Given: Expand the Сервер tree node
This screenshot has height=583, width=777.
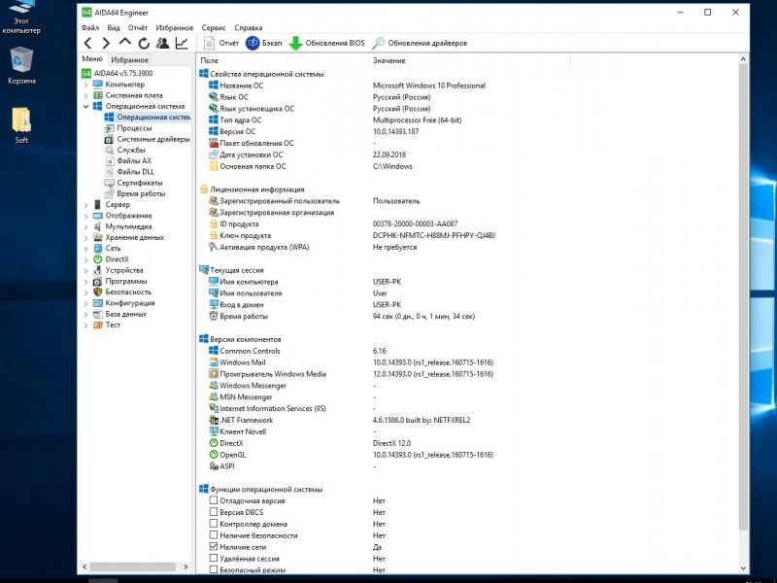Looking at the screenshot, I should (85, 205).
